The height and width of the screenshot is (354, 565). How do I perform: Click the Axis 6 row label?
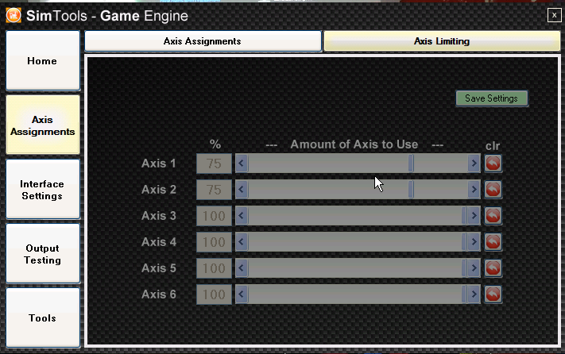pos(159,294)
